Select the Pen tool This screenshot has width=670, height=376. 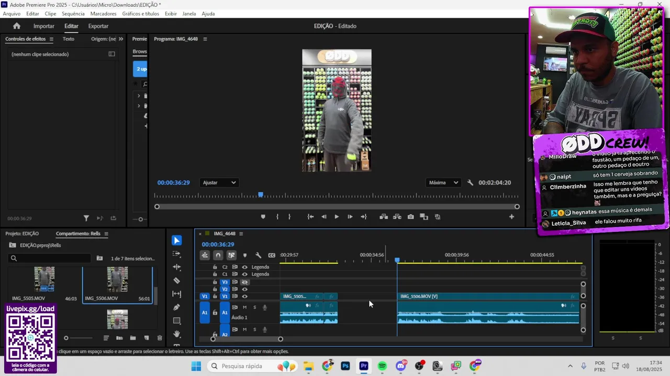tap(177, 307)
